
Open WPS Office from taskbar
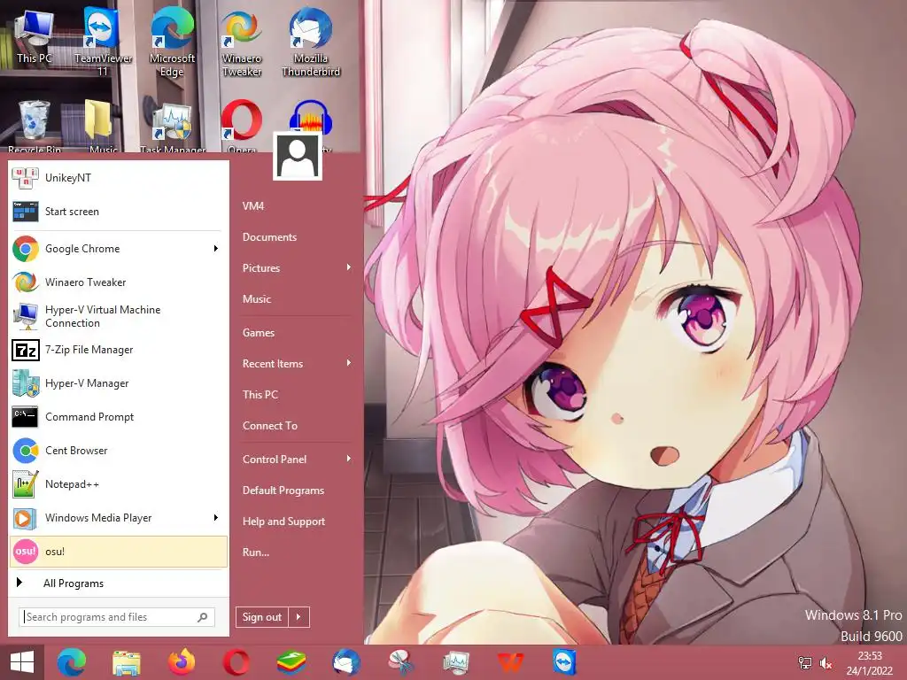point(511,662)
